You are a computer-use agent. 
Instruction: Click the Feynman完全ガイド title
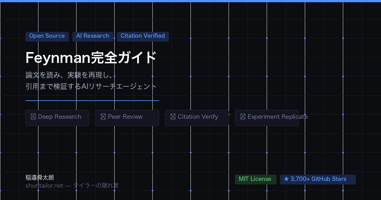[91, 58]
